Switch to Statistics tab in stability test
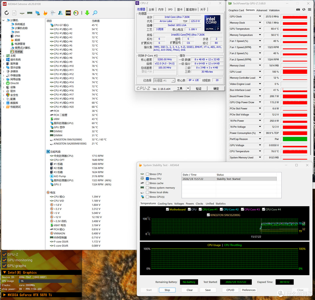315x300 pixels. point(220,204)
